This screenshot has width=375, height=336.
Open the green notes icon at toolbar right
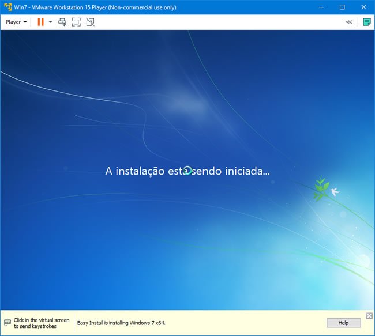tap(366, 22)
